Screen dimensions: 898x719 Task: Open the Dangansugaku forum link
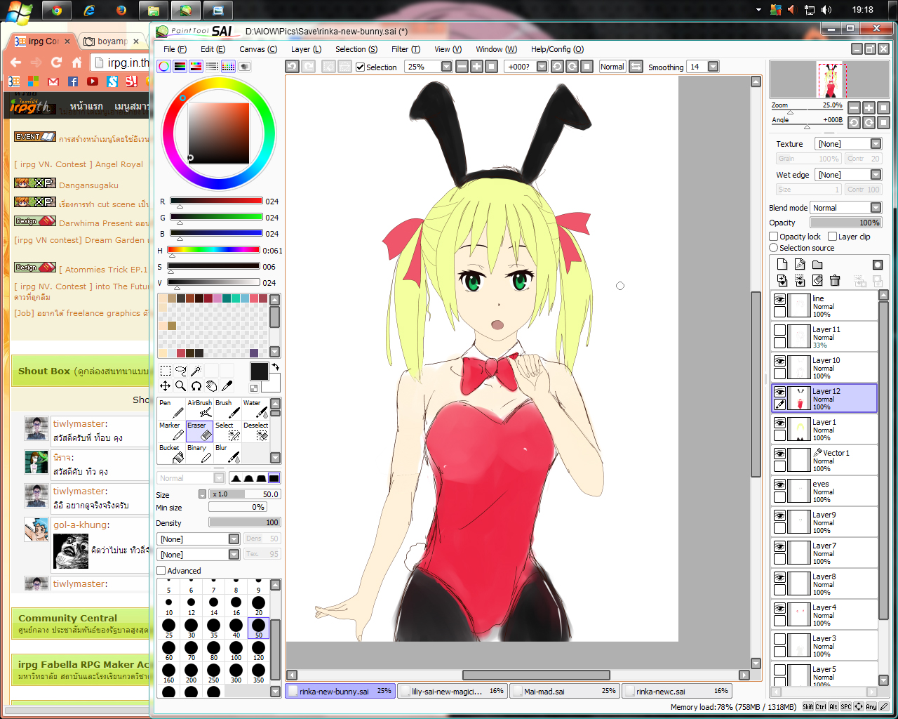pos(88,185)
